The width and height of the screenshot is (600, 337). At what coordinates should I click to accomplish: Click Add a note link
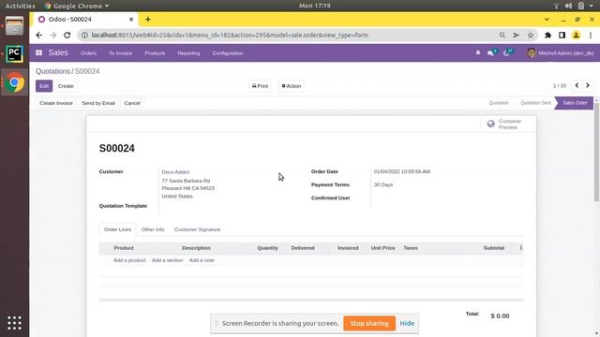pos(202,260)
